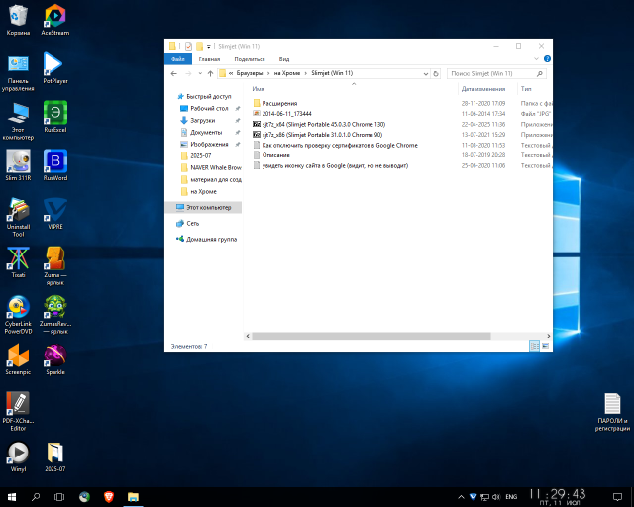Navigate to на Хроме in the breadcrumb path
The width and height of the screenshot is (634, 507).
point(287,73)
